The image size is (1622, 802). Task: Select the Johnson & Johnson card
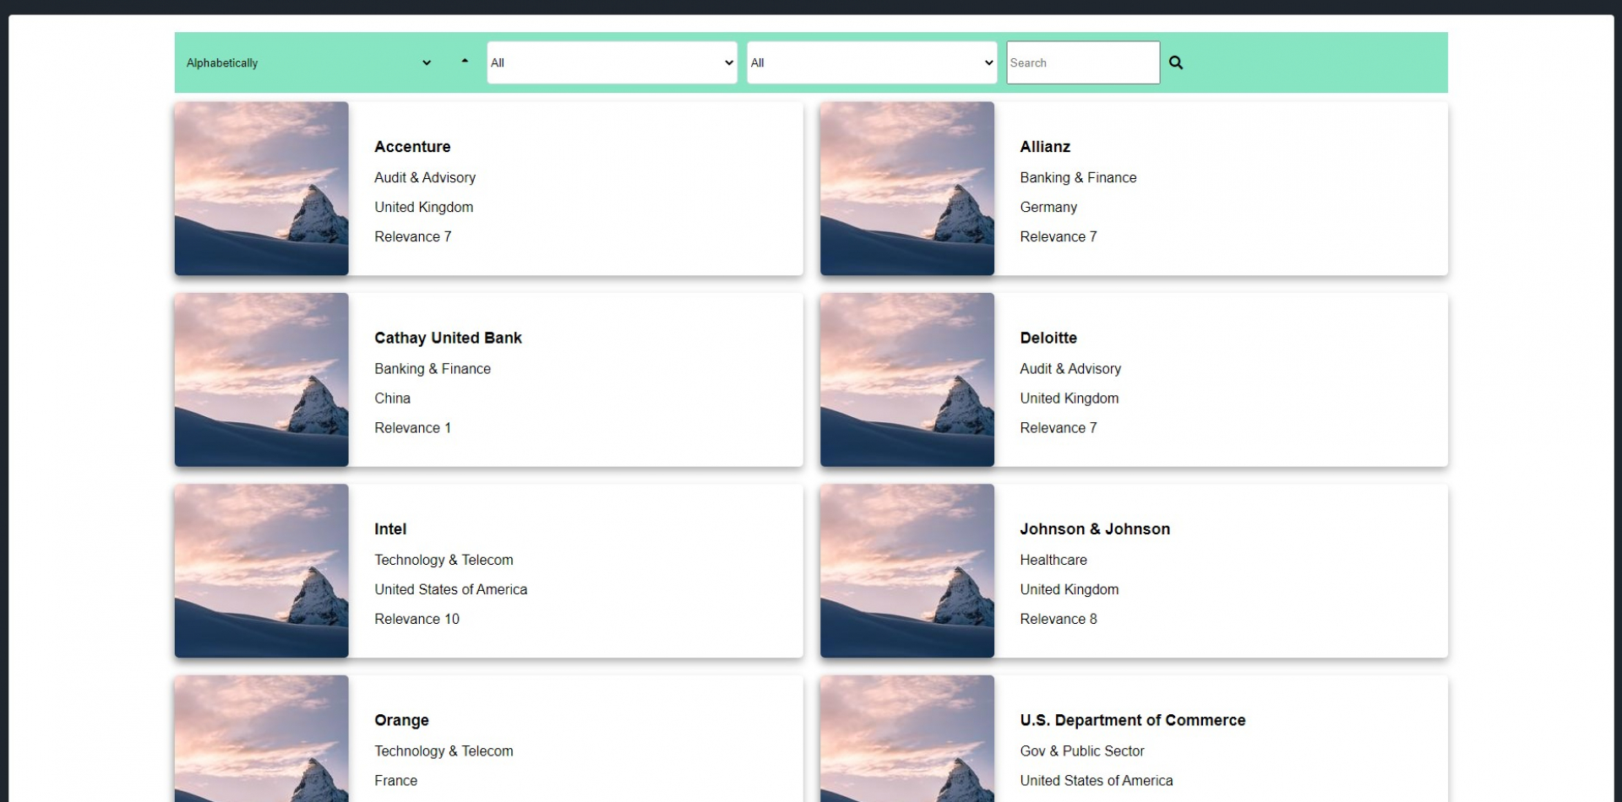pos(1095,528)
